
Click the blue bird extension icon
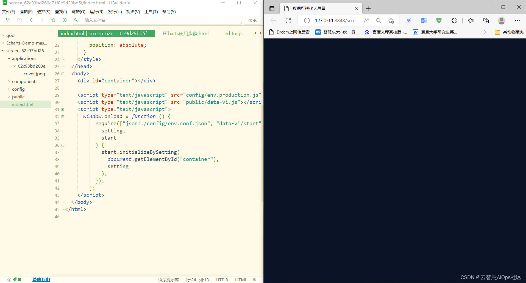pyautogui.click(x=409, y=21)
